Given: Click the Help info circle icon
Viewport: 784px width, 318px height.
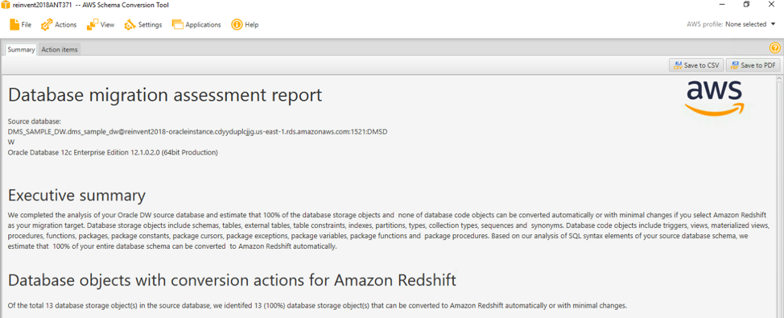Looking at the screenshot, I should click(237, 24).
